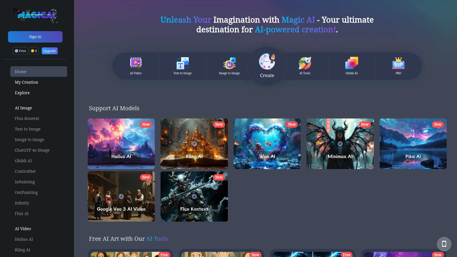Open Text to Image sidebar link
This screenshot has height=257, width=457.
tap(28, 129)
